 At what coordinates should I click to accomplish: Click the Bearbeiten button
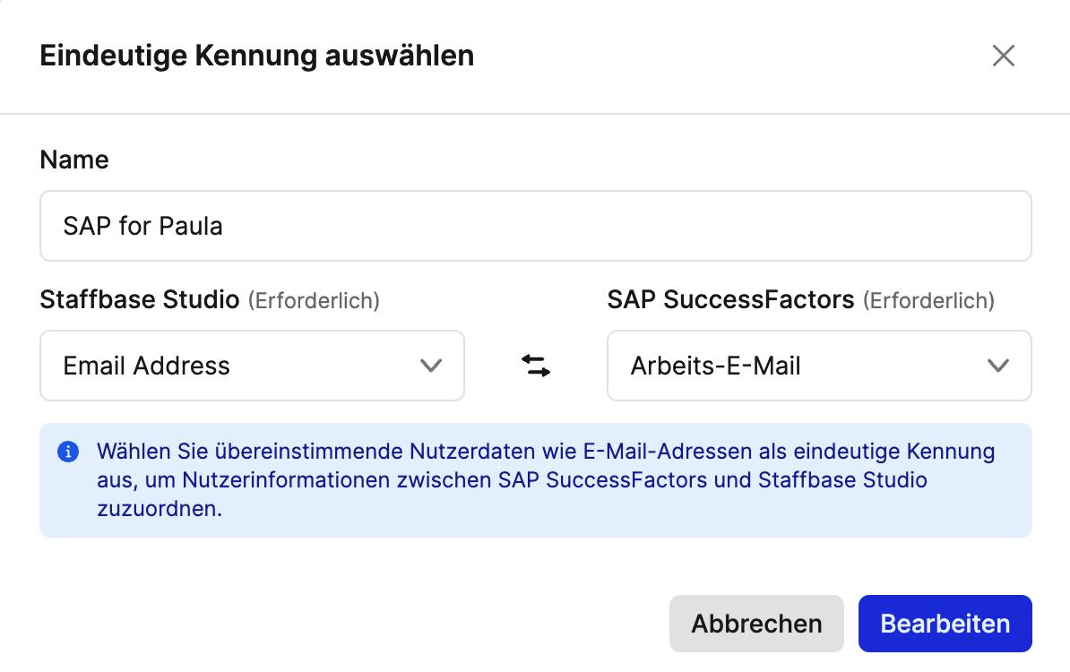pos(945,624)
